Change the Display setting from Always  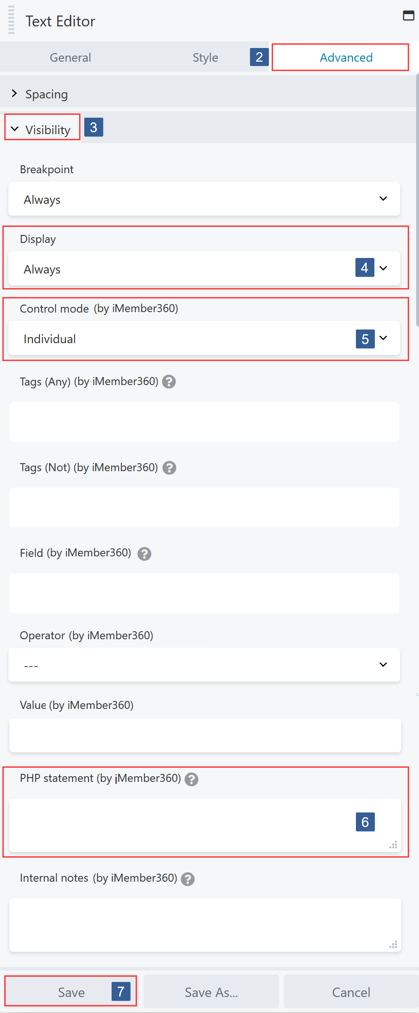[x=204, y=268]
